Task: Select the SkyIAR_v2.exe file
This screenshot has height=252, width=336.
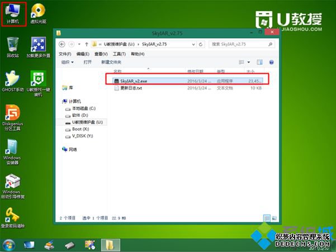Action: click(187, 81)
